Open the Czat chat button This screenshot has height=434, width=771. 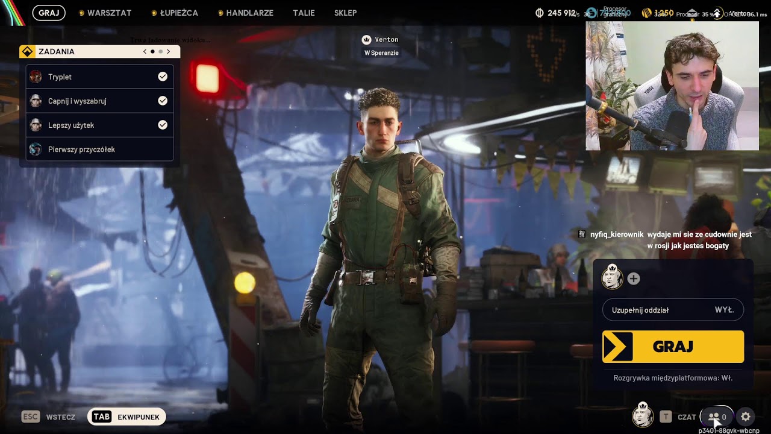coord(678,417)
